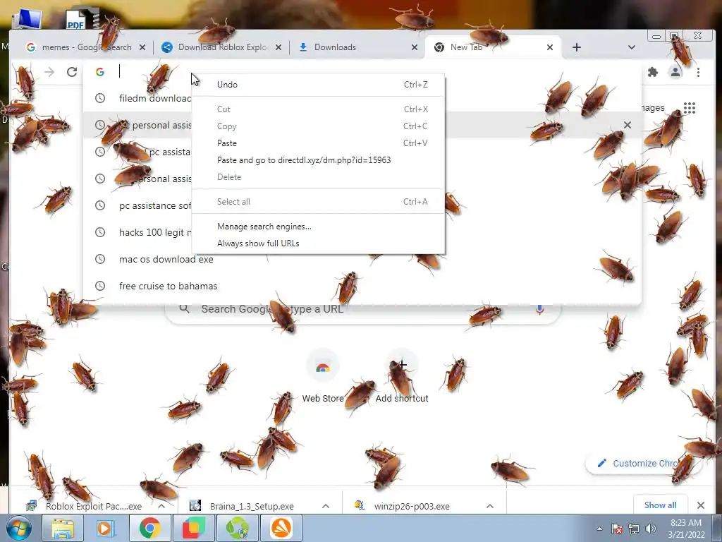Open the Web Store shortcut
This screenshot has height=542, width=722.
click(x=323, y=377)
